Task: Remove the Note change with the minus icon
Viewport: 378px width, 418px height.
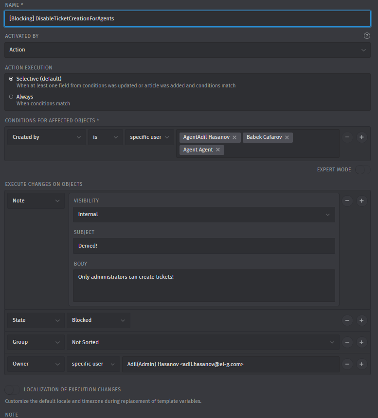Action: coord(347,201)
